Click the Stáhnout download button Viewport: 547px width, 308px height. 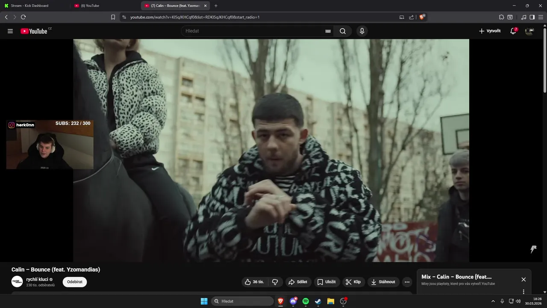coord(383,282)
